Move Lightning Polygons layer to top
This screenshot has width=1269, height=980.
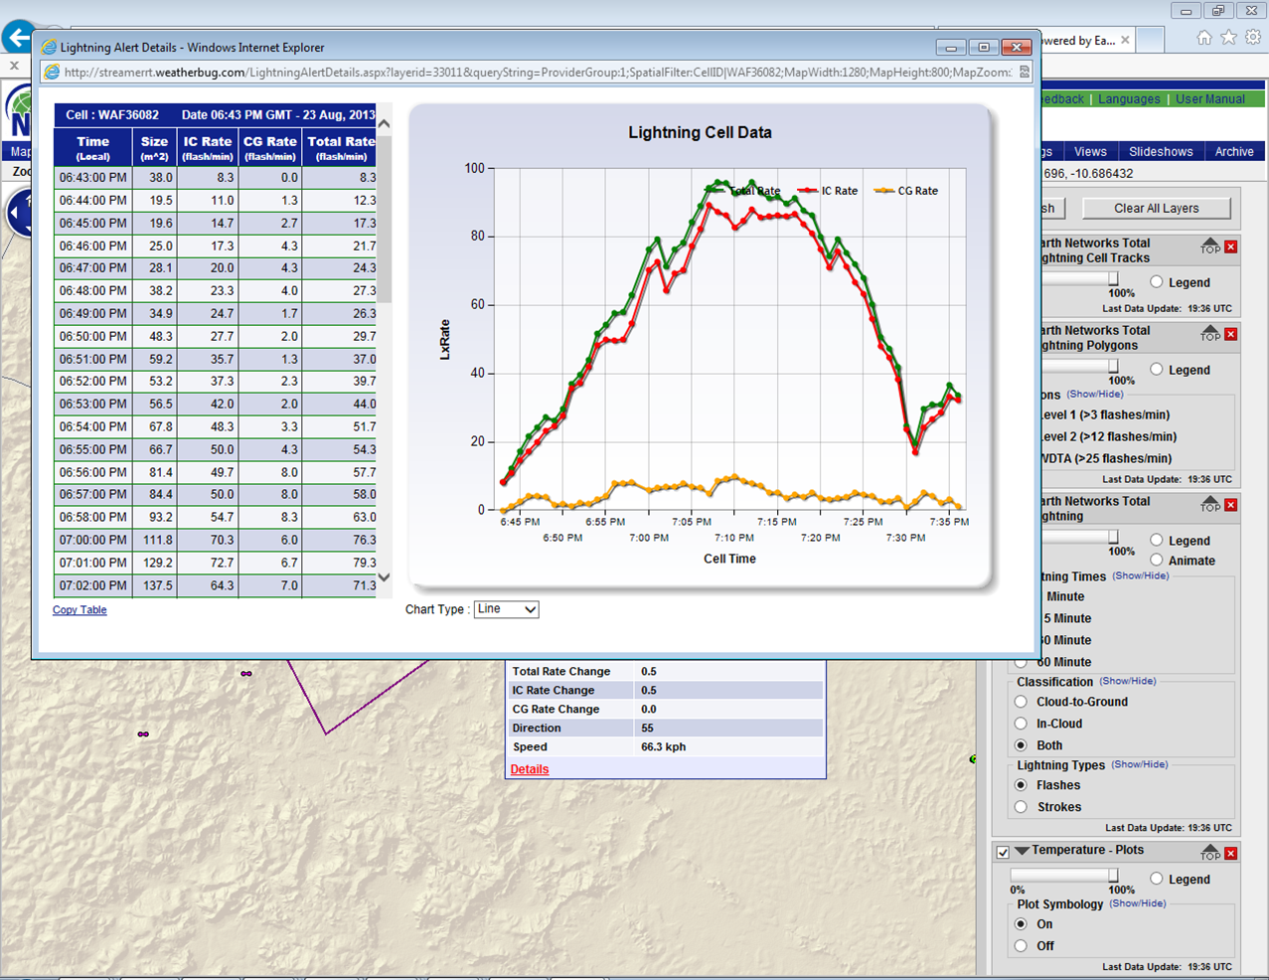[x=1209, y=334]
